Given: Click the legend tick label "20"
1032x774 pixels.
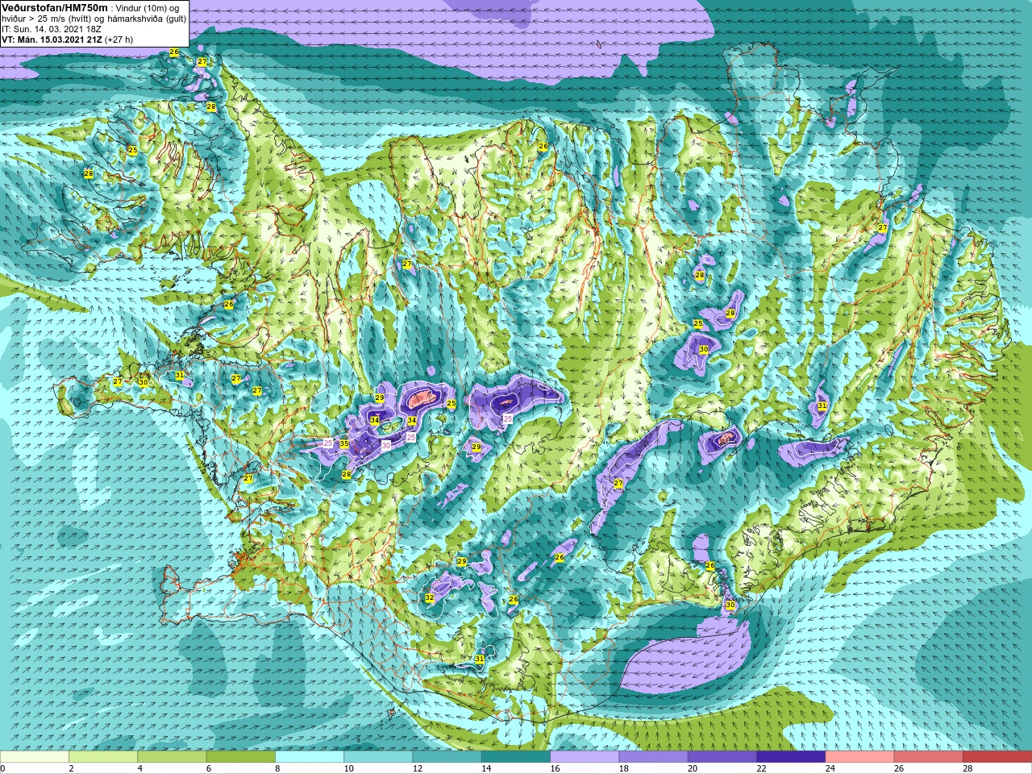Looking at the screenshot, I should [x=693, y=768].
